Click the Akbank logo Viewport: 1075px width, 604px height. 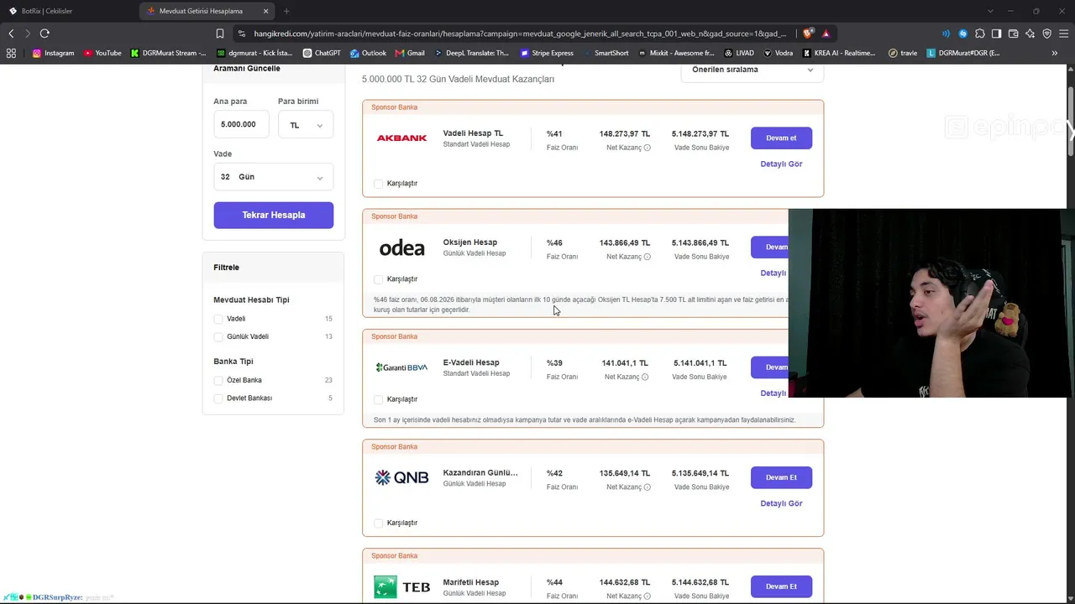point(401,138)
